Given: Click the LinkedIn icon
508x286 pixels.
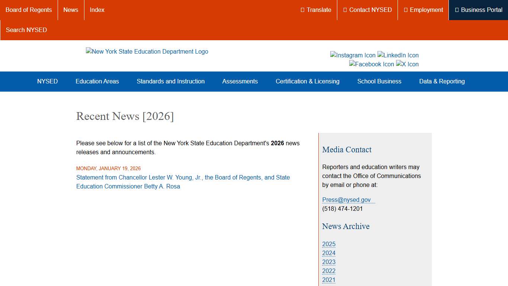Looking at the screenshot, I should coord(398,55).
